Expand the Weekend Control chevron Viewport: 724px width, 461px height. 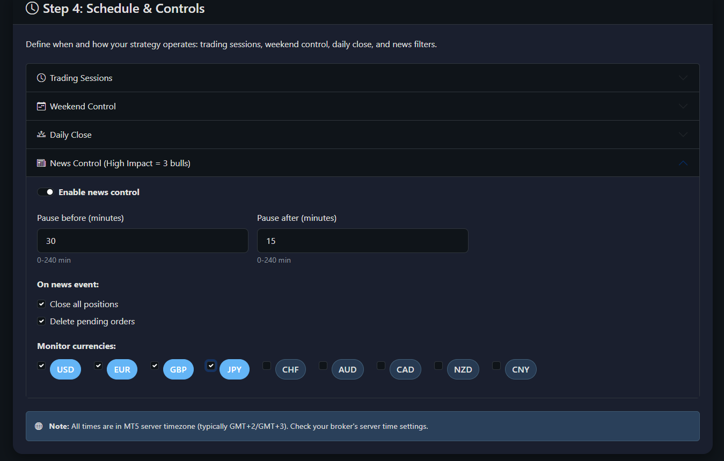pyautogui.click(x=683, y=106)
